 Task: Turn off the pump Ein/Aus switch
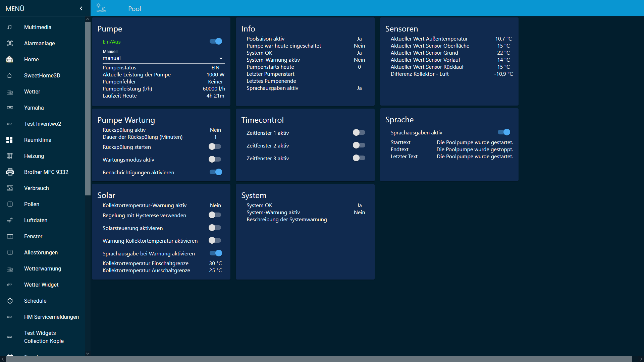[216, 41]
